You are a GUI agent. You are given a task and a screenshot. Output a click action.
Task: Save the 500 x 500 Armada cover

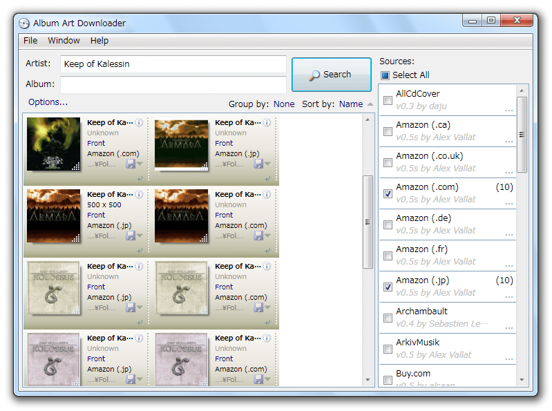pos(131,236)
